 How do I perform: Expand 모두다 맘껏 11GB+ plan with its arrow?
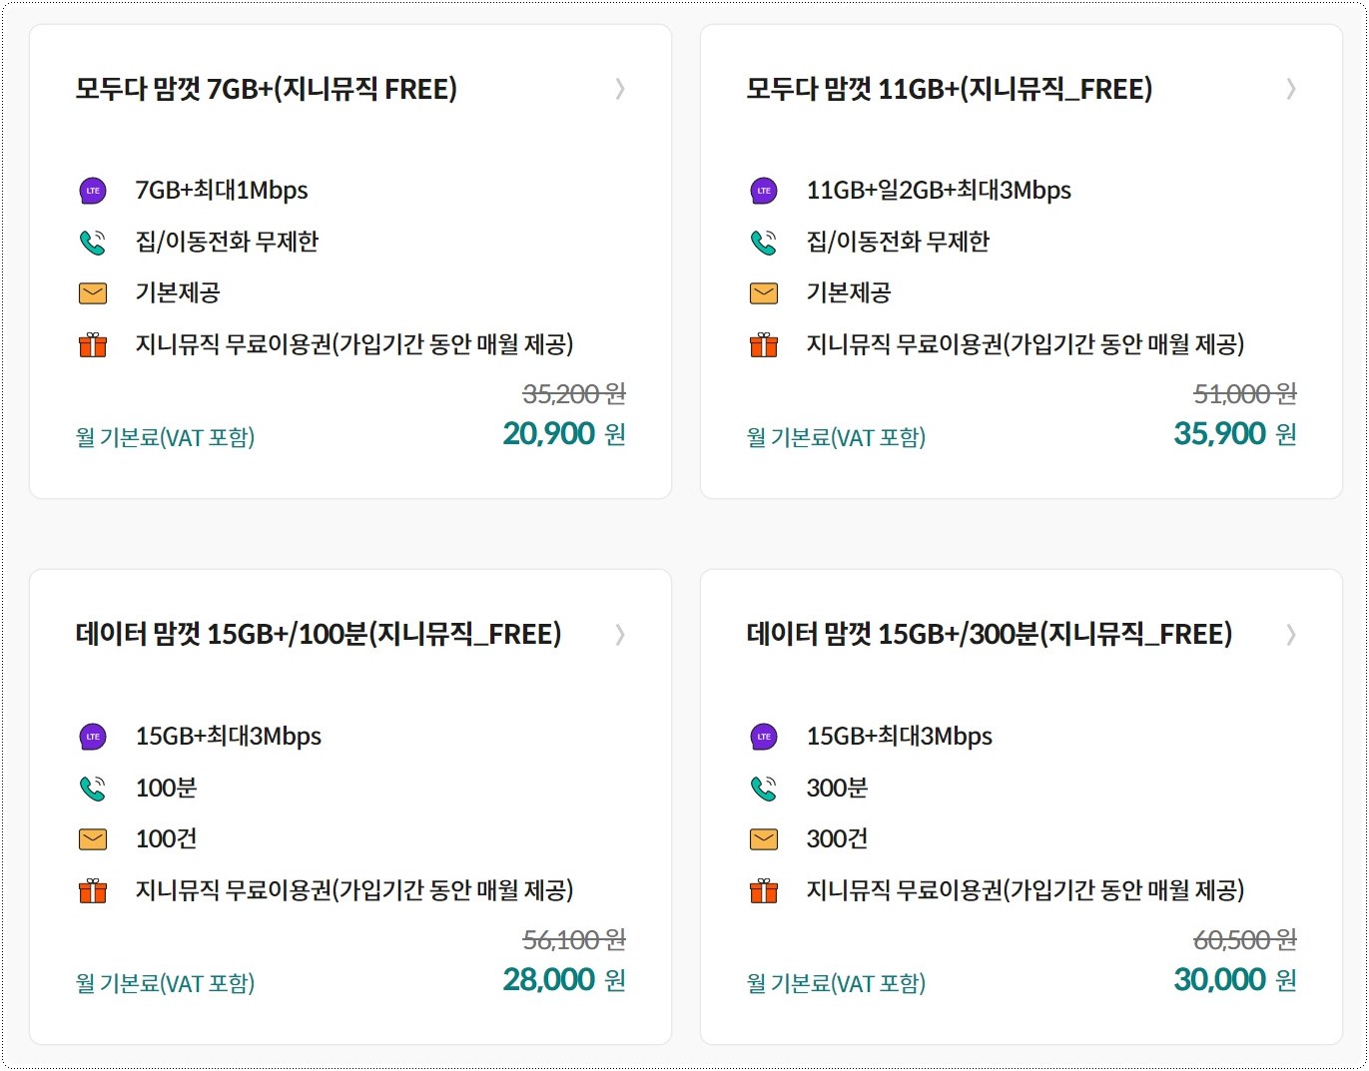(x=1291, y=90)
